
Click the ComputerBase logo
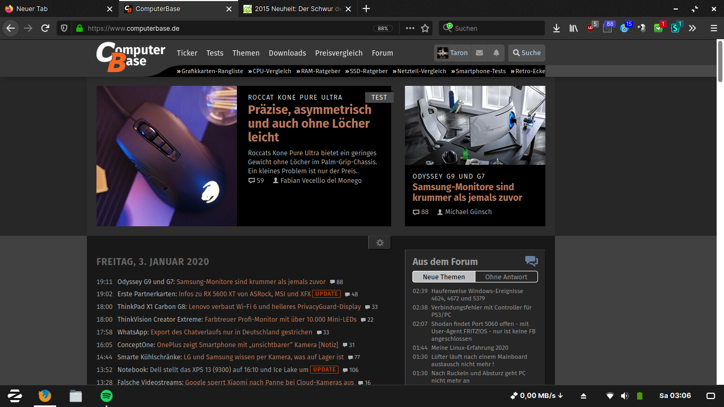[x=130, y=57]
